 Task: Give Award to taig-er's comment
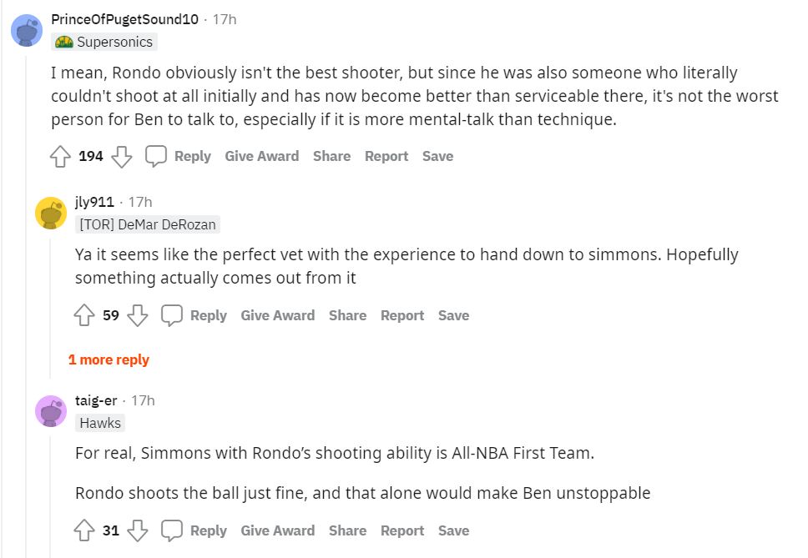pyautogui.click(x=278, y=530)
